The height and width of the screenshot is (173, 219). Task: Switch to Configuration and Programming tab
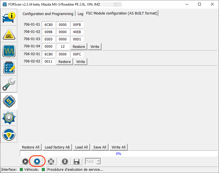tap(48, 14)
